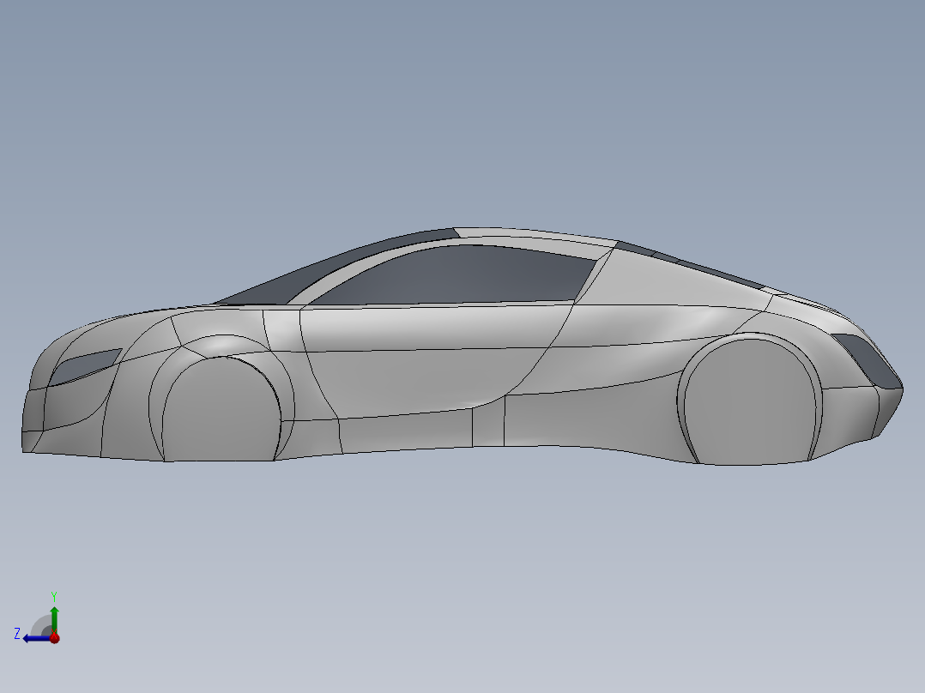Select the rear wheel face of the car model

pos(749,401)
